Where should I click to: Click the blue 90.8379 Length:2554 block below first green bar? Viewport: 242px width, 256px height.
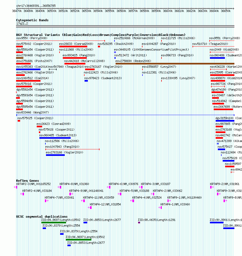44,228
